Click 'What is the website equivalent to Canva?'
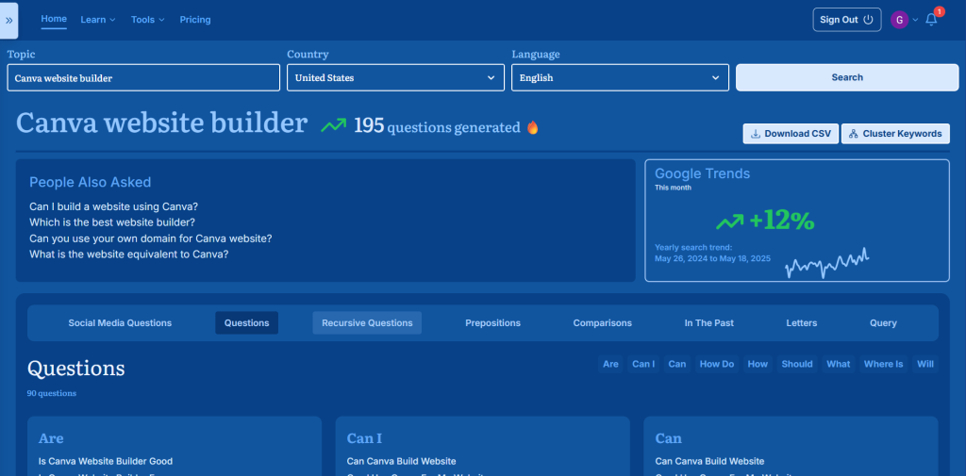 pyautogui.click(x=128, y=254)
